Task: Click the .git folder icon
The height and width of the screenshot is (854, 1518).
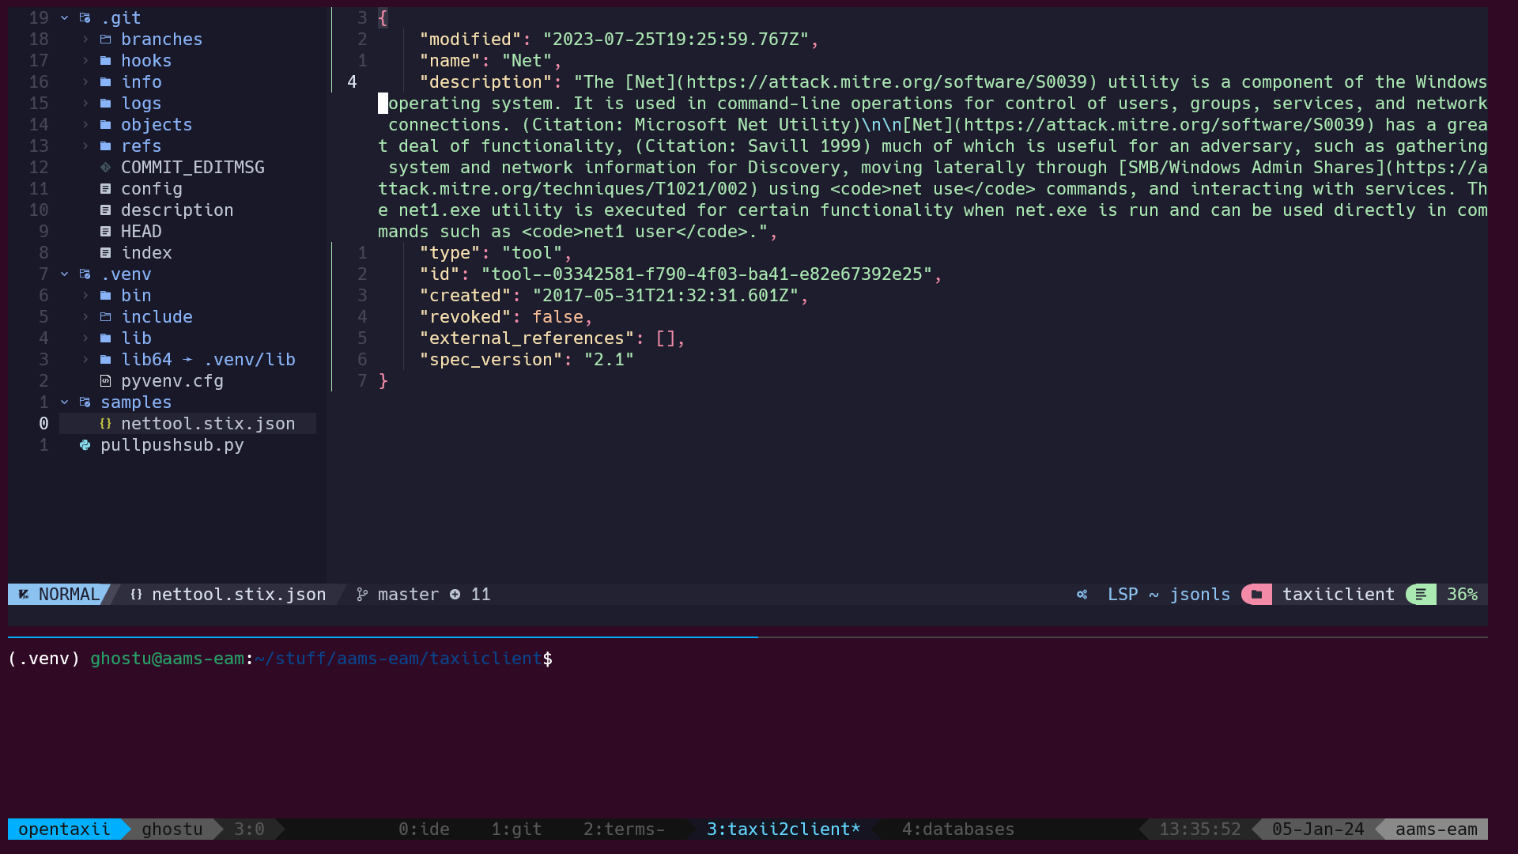Action: (85, 17)
